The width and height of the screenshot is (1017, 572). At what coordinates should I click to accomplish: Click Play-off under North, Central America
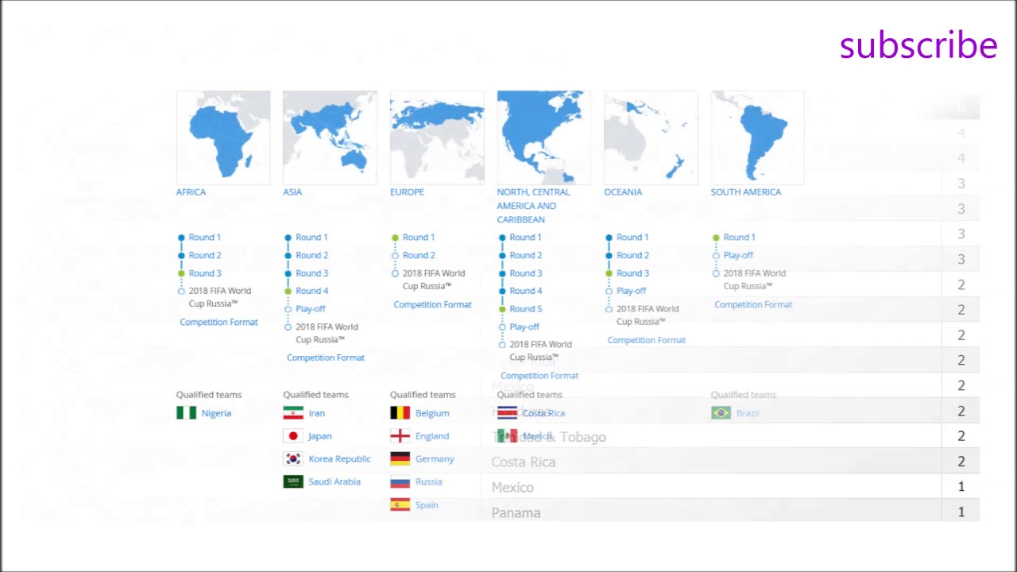point(524,327)
